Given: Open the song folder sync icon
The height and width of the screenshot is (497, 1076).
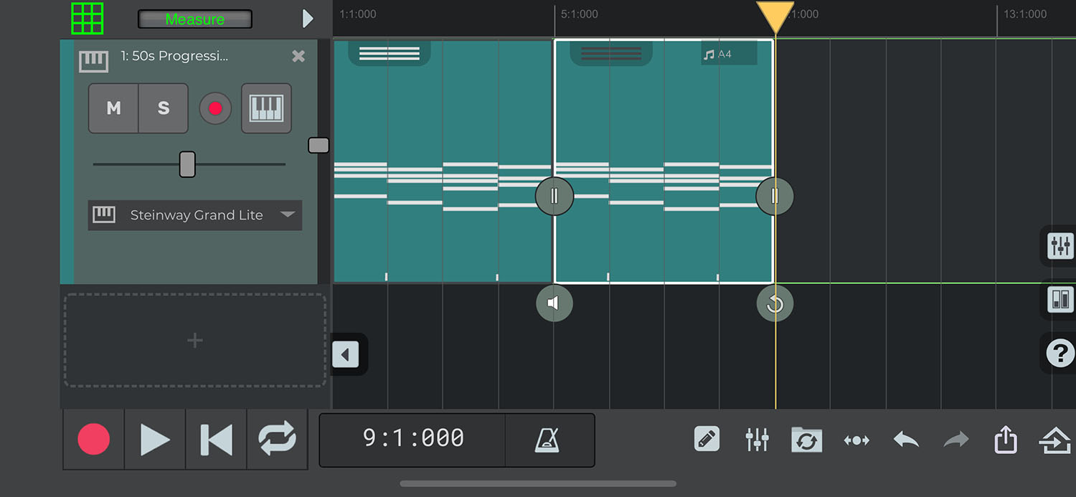Looking at the screenshot, I should point(806,439).
